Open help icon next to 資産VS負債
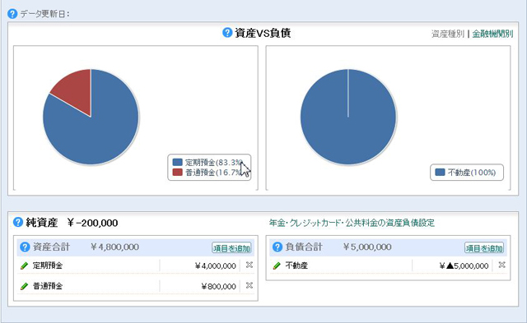 pyautogui.click(x=227, y=33)
